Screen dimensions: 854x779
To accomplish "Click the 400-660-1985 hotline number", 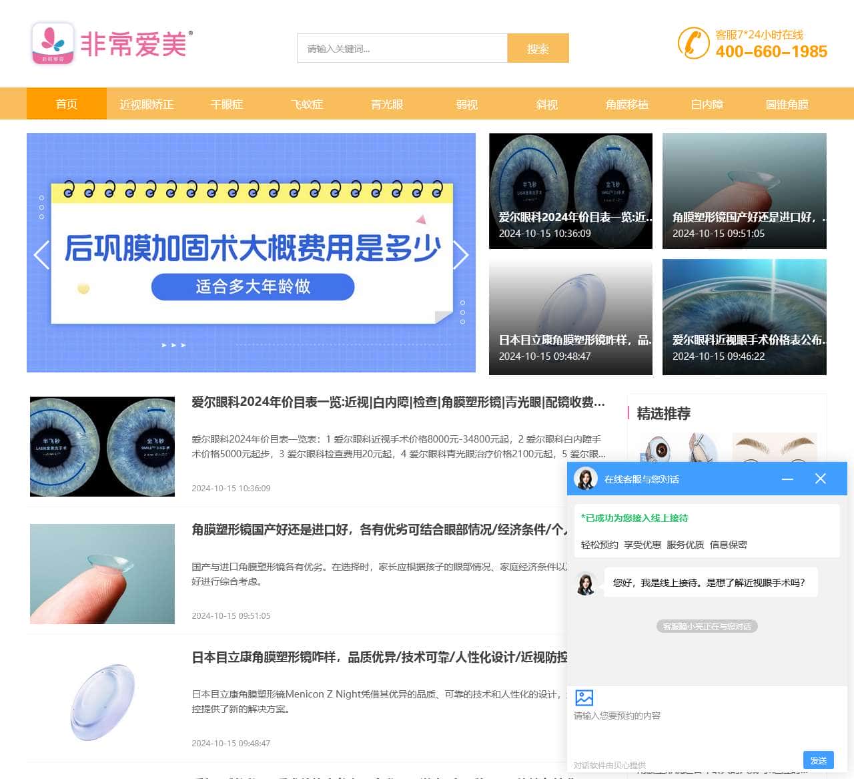I will [771, 51].
